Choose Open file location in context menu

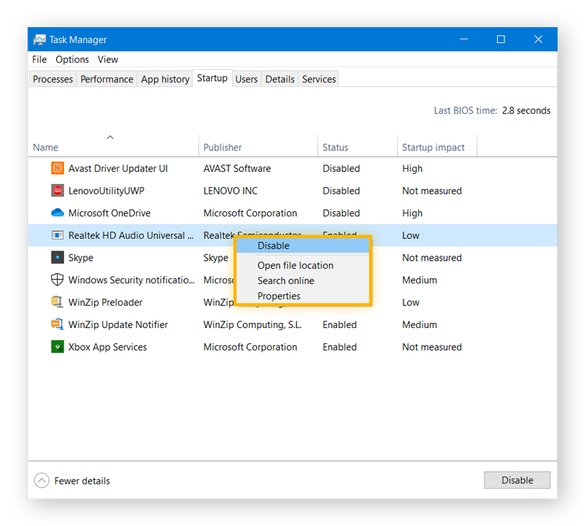tap(303, 265)
